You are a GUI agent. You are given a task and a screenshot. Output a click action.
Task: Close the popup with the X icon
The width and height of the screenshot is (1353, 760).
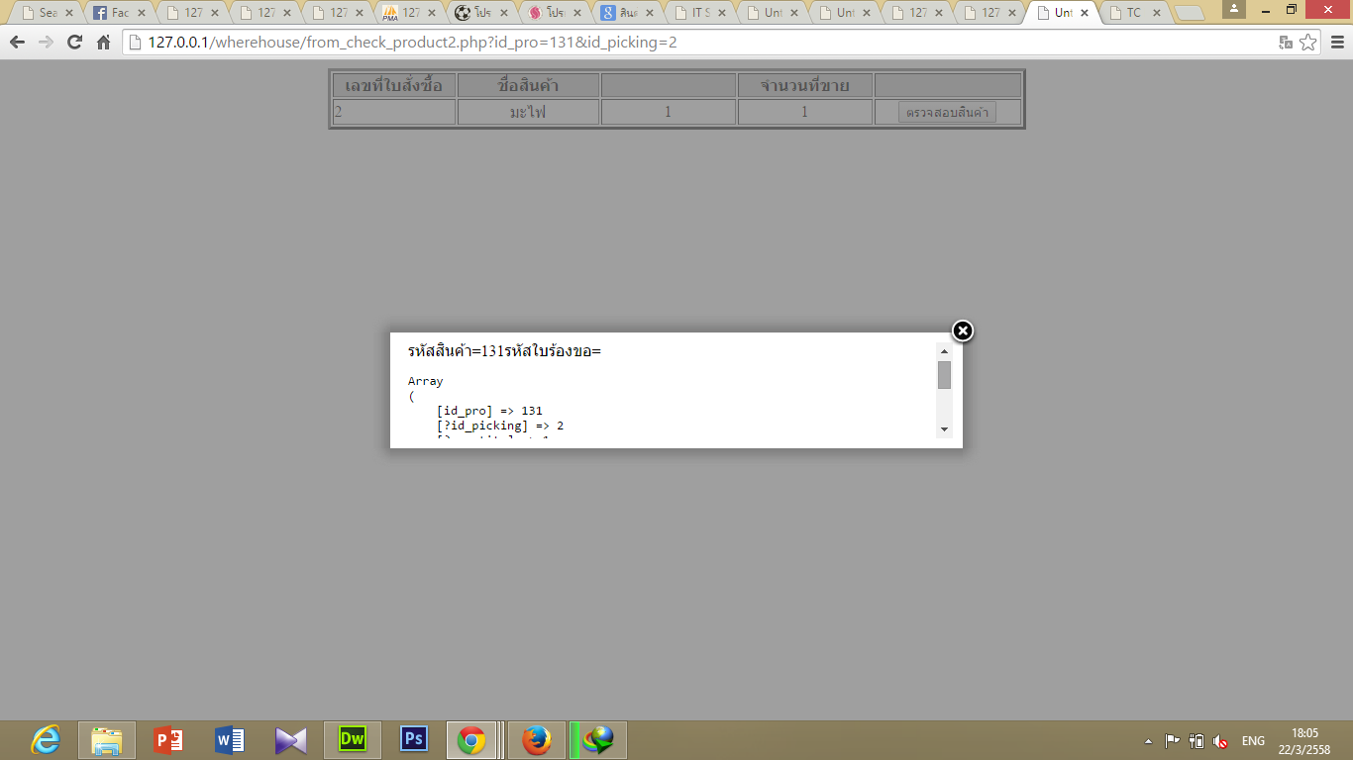962,331
